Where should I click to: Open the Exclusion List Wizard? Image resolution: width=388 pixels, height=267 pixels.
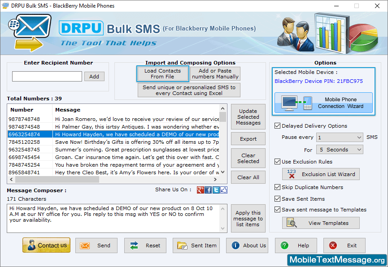(x=321, y=174)
